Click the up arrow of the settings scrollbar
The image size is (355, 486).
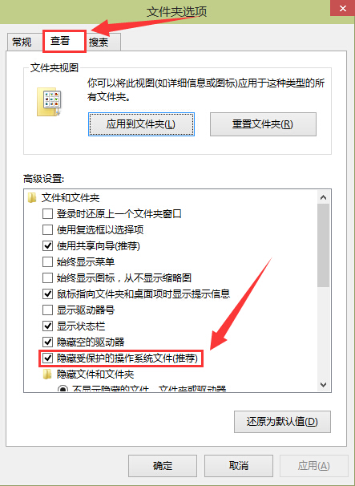(x=324, y=197)
